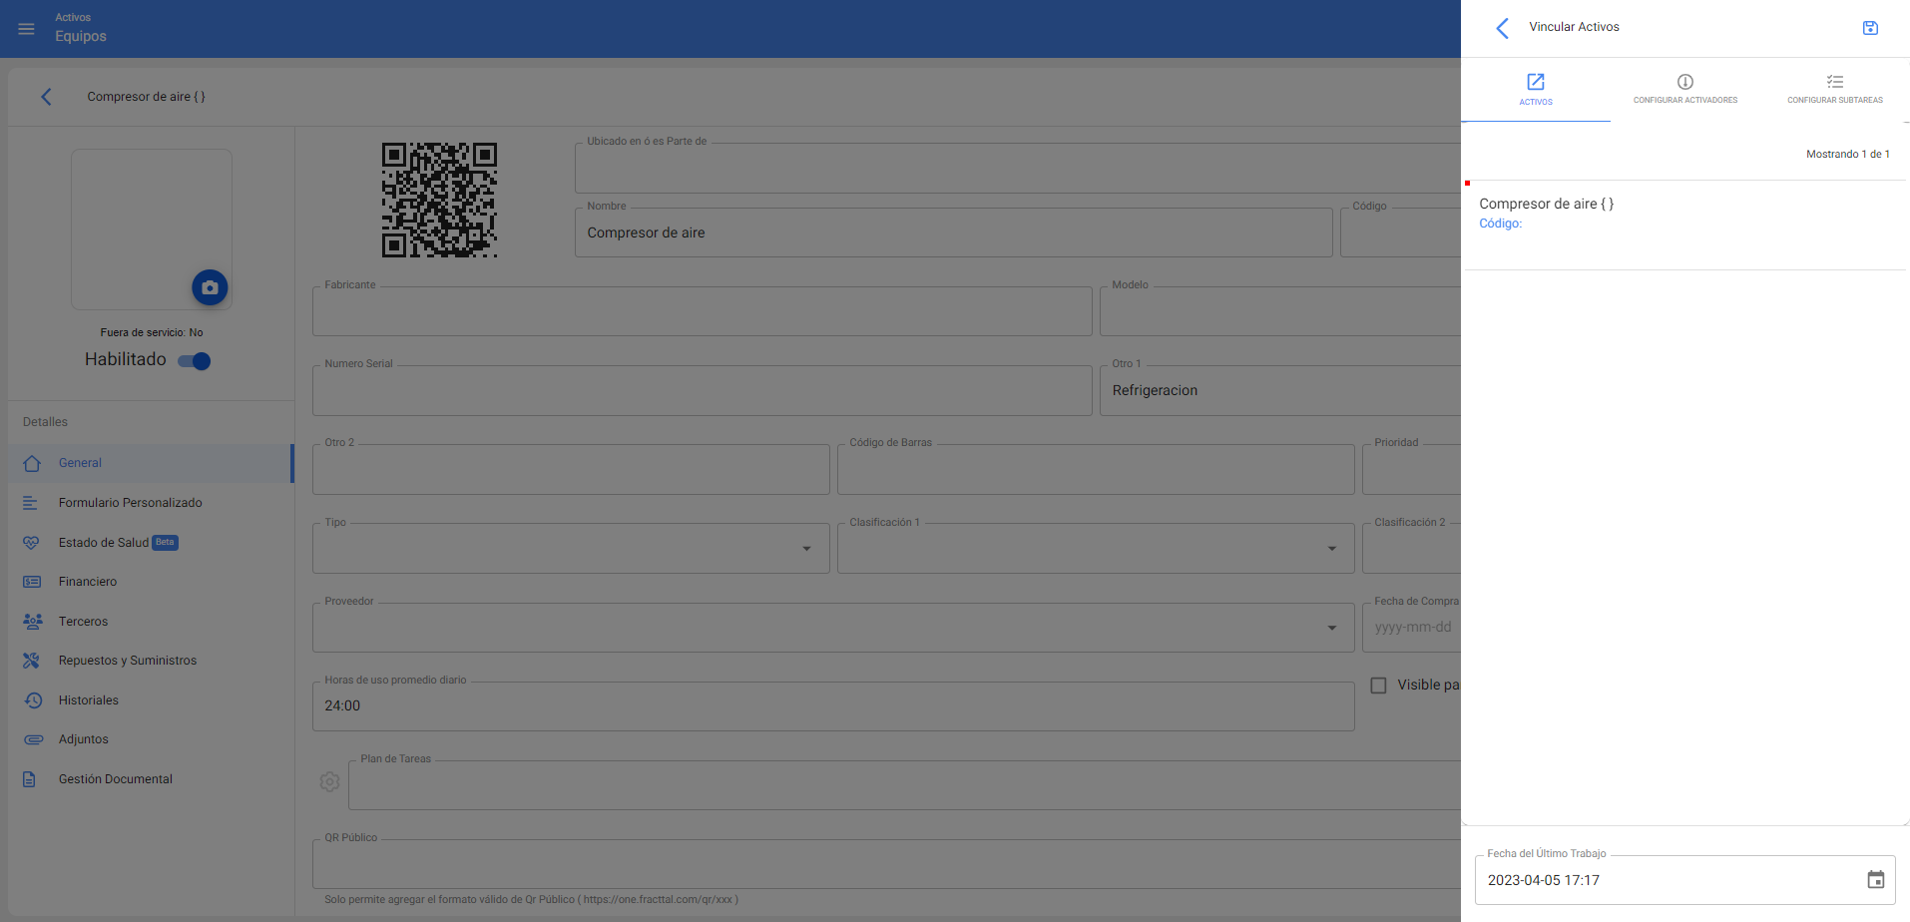Screen dimensions: 1910x922
Task: Switch to Configurar Activadores tab
Action: 1684,89
